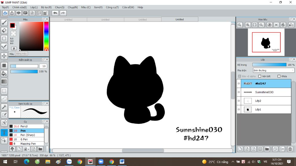This screenshot has width=296, height=166.
Task: Select the rectangular Selection tool
Action: coord(4,91)
